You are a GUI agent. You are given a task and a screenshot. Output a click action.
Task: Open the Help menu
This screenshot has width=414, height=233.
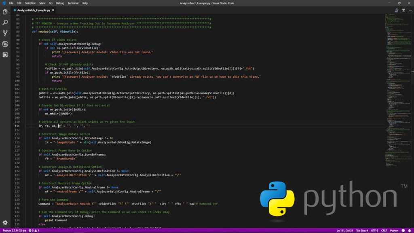(x=84, y=3)
